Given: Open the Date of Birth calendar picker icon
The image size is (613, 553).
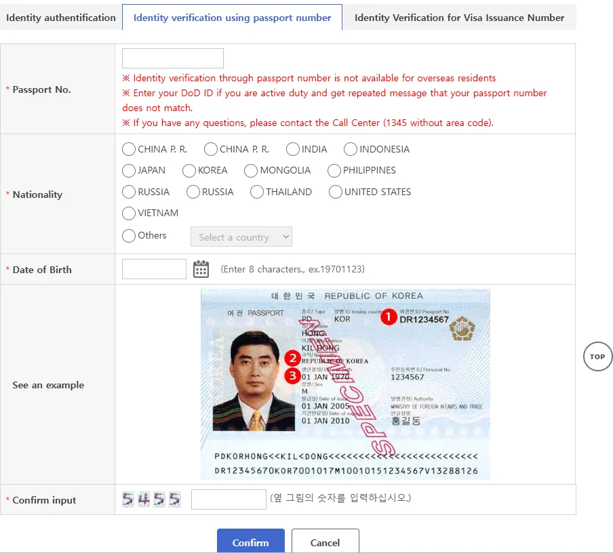Looking at the screenshot, I should 201,269.
